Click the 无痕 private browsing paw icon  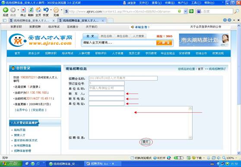click(56, 10)
